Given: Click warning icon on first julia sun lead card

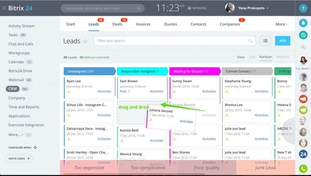Looking at the screenshot, I should [227, 139].
